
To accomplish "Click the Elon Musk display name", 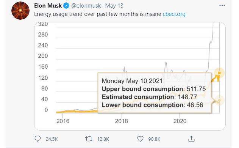I will click(48, 6).
